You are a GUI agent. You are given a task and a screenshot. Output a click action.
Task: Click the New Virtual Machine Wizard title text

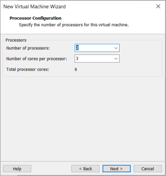click(34, 7)
